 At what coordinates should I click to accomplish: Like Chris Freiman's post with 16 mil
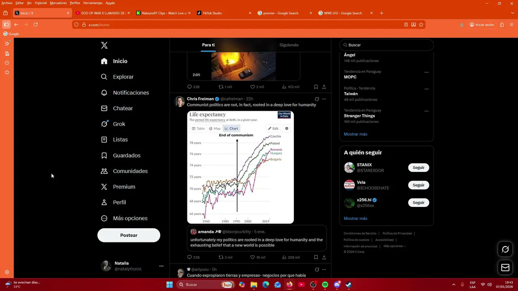click(258, 257)
